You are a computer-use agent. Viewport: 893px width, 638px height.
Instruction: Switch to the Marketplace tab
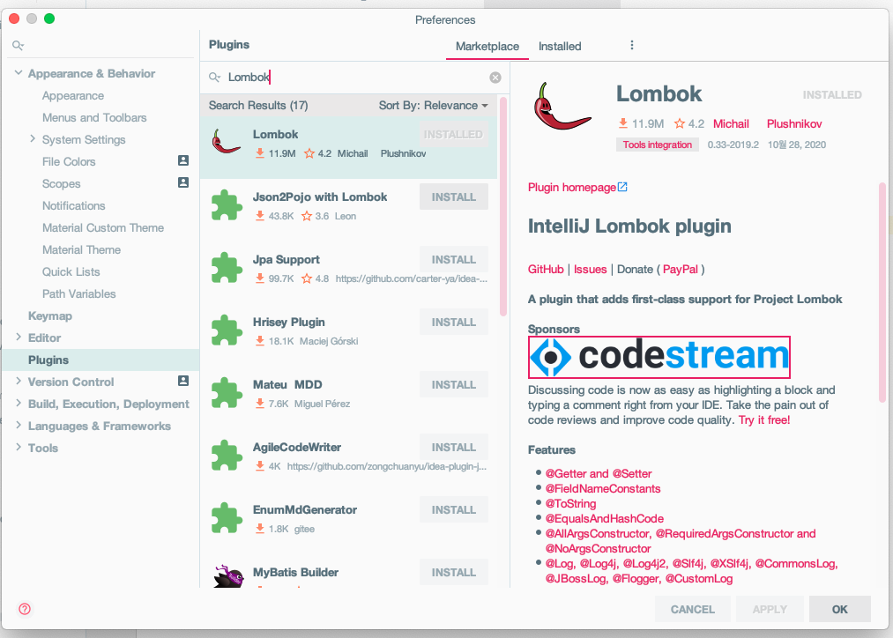tap(487, 47)
